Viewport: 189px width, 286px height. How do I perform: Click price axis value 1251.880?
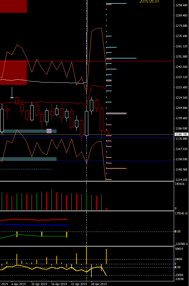181,57
